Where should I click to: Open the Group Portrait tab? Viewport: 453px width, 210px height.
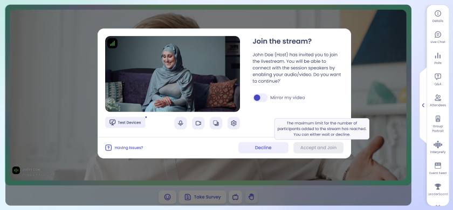point(438,124)
